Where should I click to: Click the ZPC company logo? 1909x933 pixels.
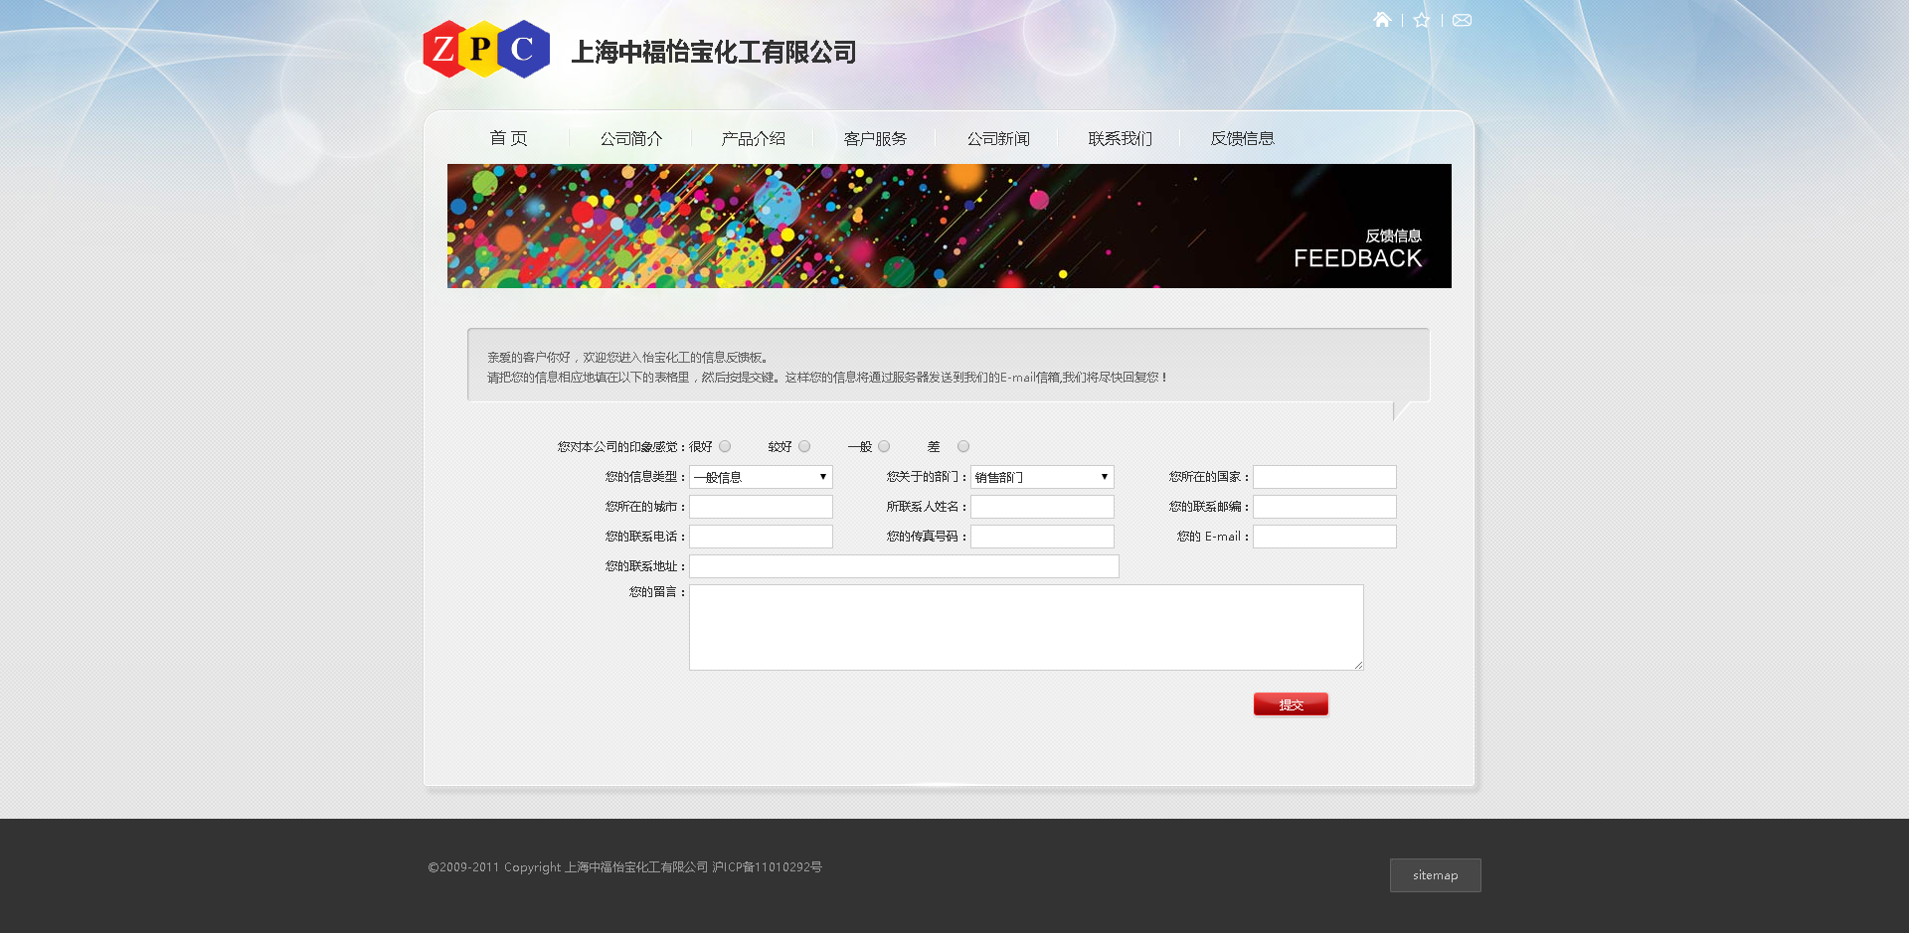(x=486, y=49)
